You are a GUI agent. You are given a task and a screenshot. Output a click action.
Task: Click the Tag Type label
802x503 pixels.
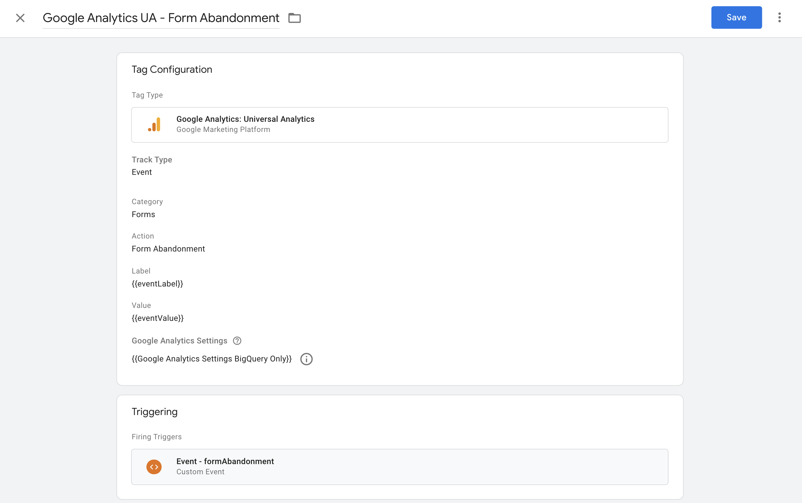tap(147, 95)
